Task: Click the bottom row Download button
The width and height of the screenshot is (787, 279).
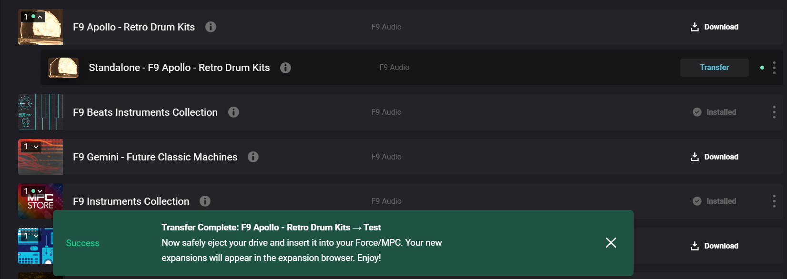Action: pos(715,246)
